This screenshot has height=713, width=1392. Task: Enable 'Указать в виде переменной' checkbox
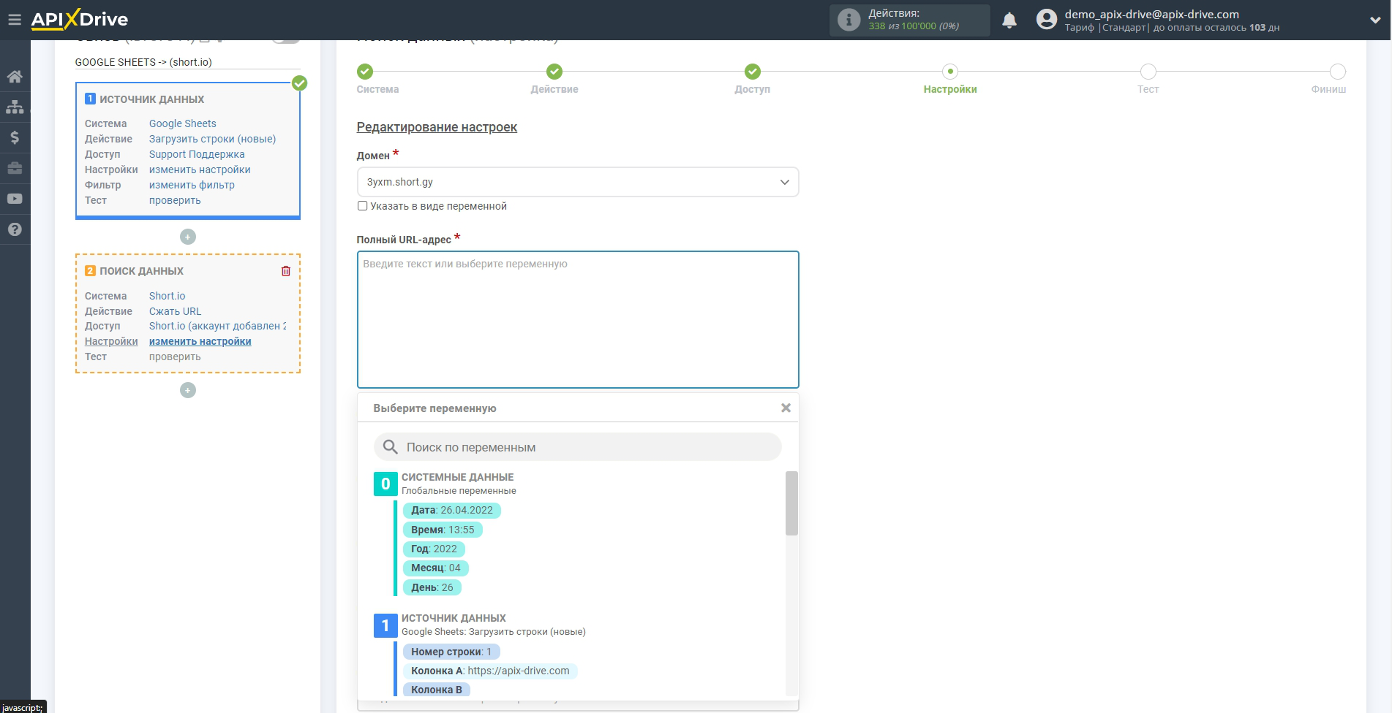362,206
